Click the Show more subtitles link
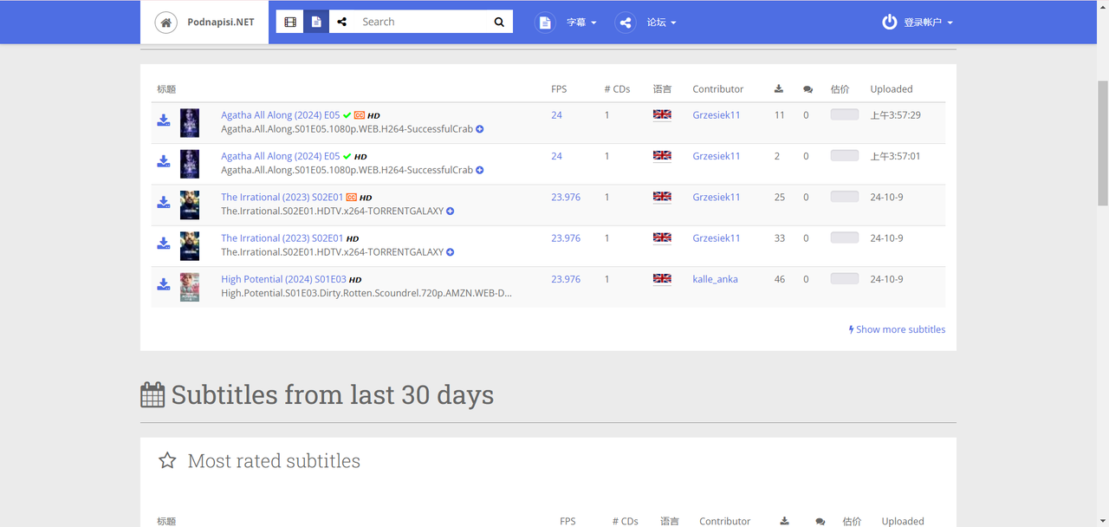Viewport: 1109px width, 527px height. (897, 329)
